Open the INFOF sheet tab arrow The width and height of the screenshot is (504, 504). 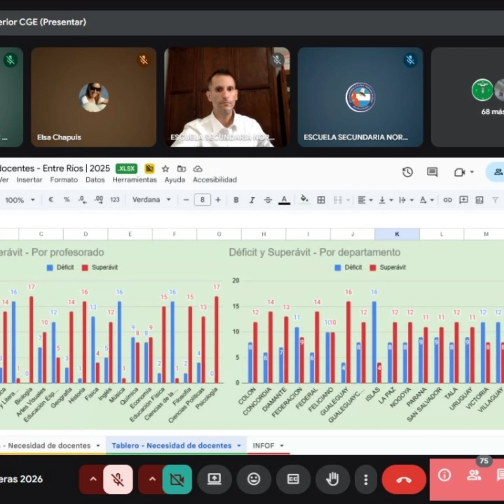point(282,446)
